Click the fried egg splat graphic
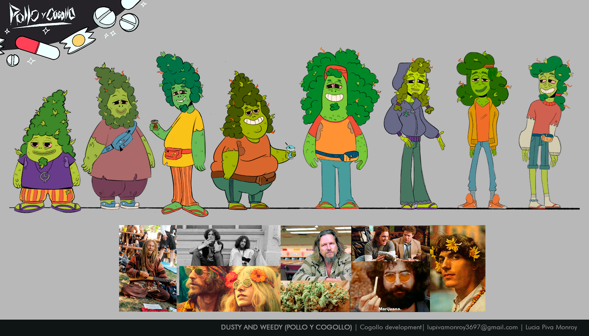 coord(78,40)
